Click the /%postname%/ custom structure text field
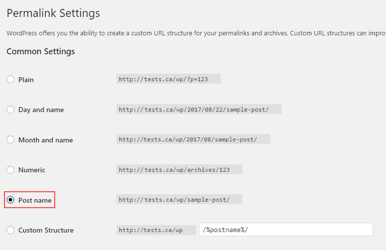This screenshot has width=386, height=250. tap(286, 230)
